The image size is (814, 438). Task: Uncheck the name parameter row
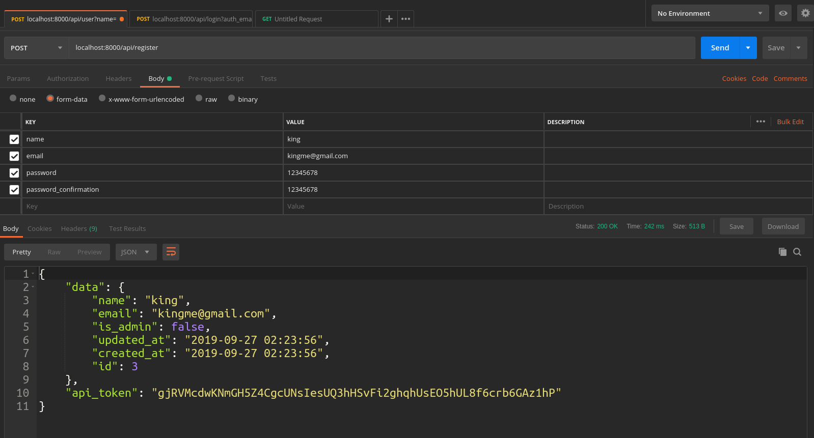pyautogui.click(x=14, y=139)
